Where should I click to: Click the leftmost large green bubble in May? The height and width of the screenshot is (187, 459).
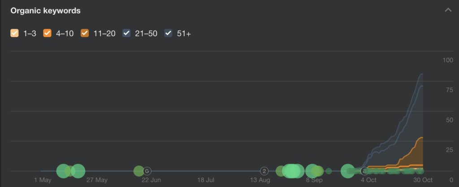pos(63,171)
